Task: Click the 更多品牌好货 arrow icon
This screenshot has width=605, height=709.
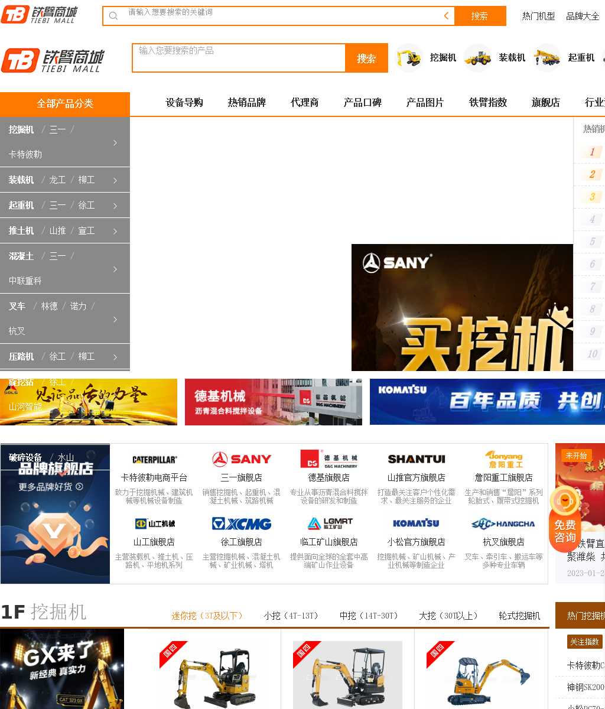Action: coord(79,486)
